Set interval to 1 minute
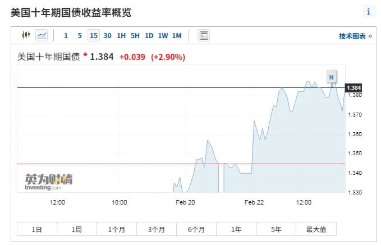The height and width of the screenshot is (246, 381). (66, 36)
